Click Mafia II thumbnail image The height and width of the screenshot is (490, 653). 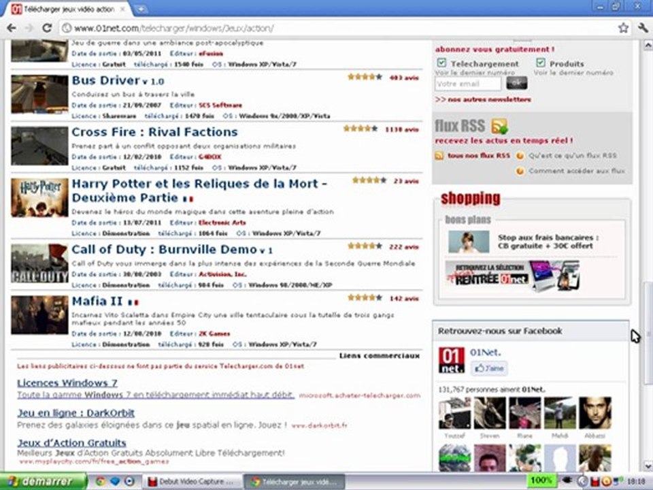39,315
